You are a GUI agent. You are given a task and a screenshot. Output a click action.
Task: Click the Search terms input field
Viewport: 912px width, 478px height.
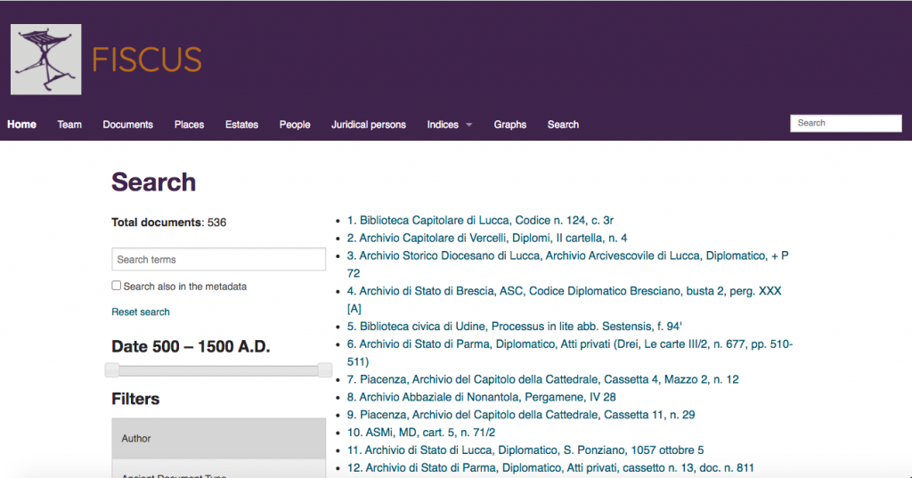(x=219, y=259)
